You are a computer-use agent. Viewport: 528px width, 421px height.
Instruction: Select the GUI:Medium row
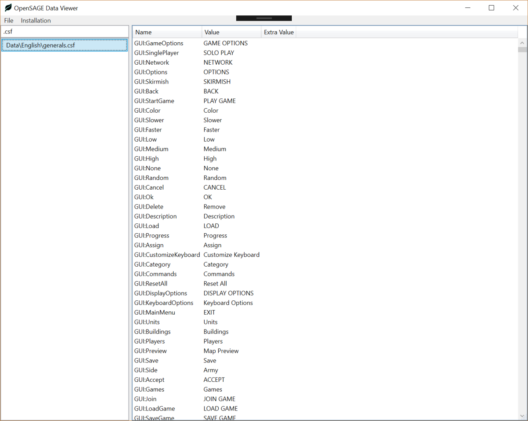tap(326, 149)
